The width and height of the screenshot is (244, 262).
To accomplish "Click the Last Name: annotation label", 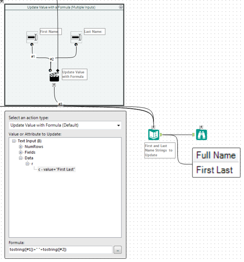I will (95, 31).
